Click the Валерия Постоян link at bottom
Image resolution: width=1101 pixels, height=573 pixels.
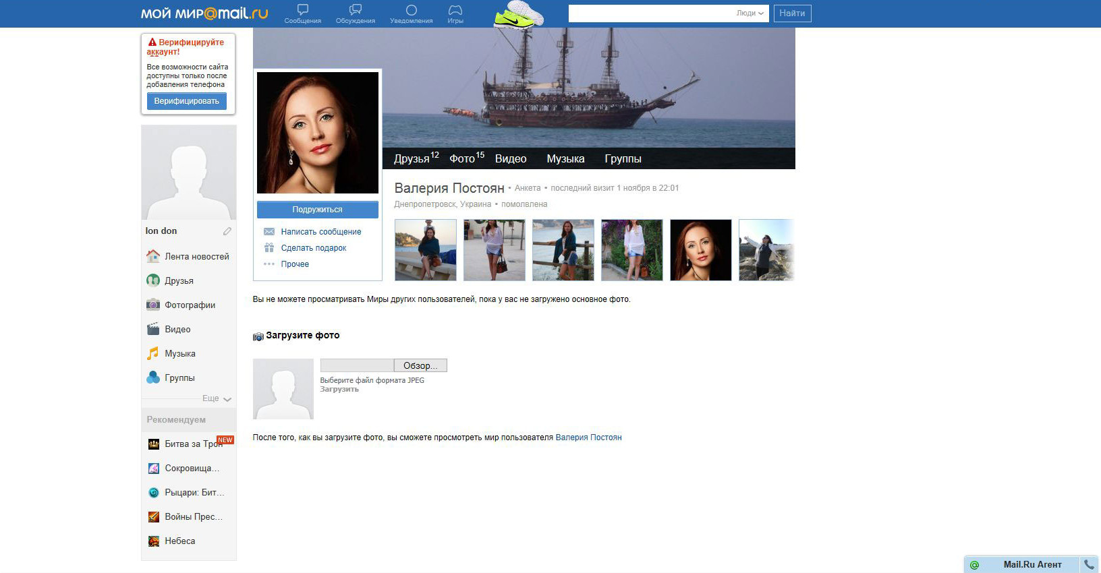pyautogui.click(x=588, y=438)
